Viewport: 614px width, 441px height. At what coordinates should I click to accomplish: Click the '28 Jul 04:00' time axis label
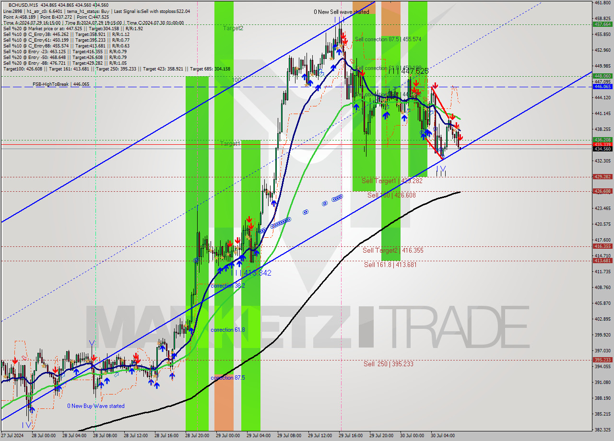74,436
